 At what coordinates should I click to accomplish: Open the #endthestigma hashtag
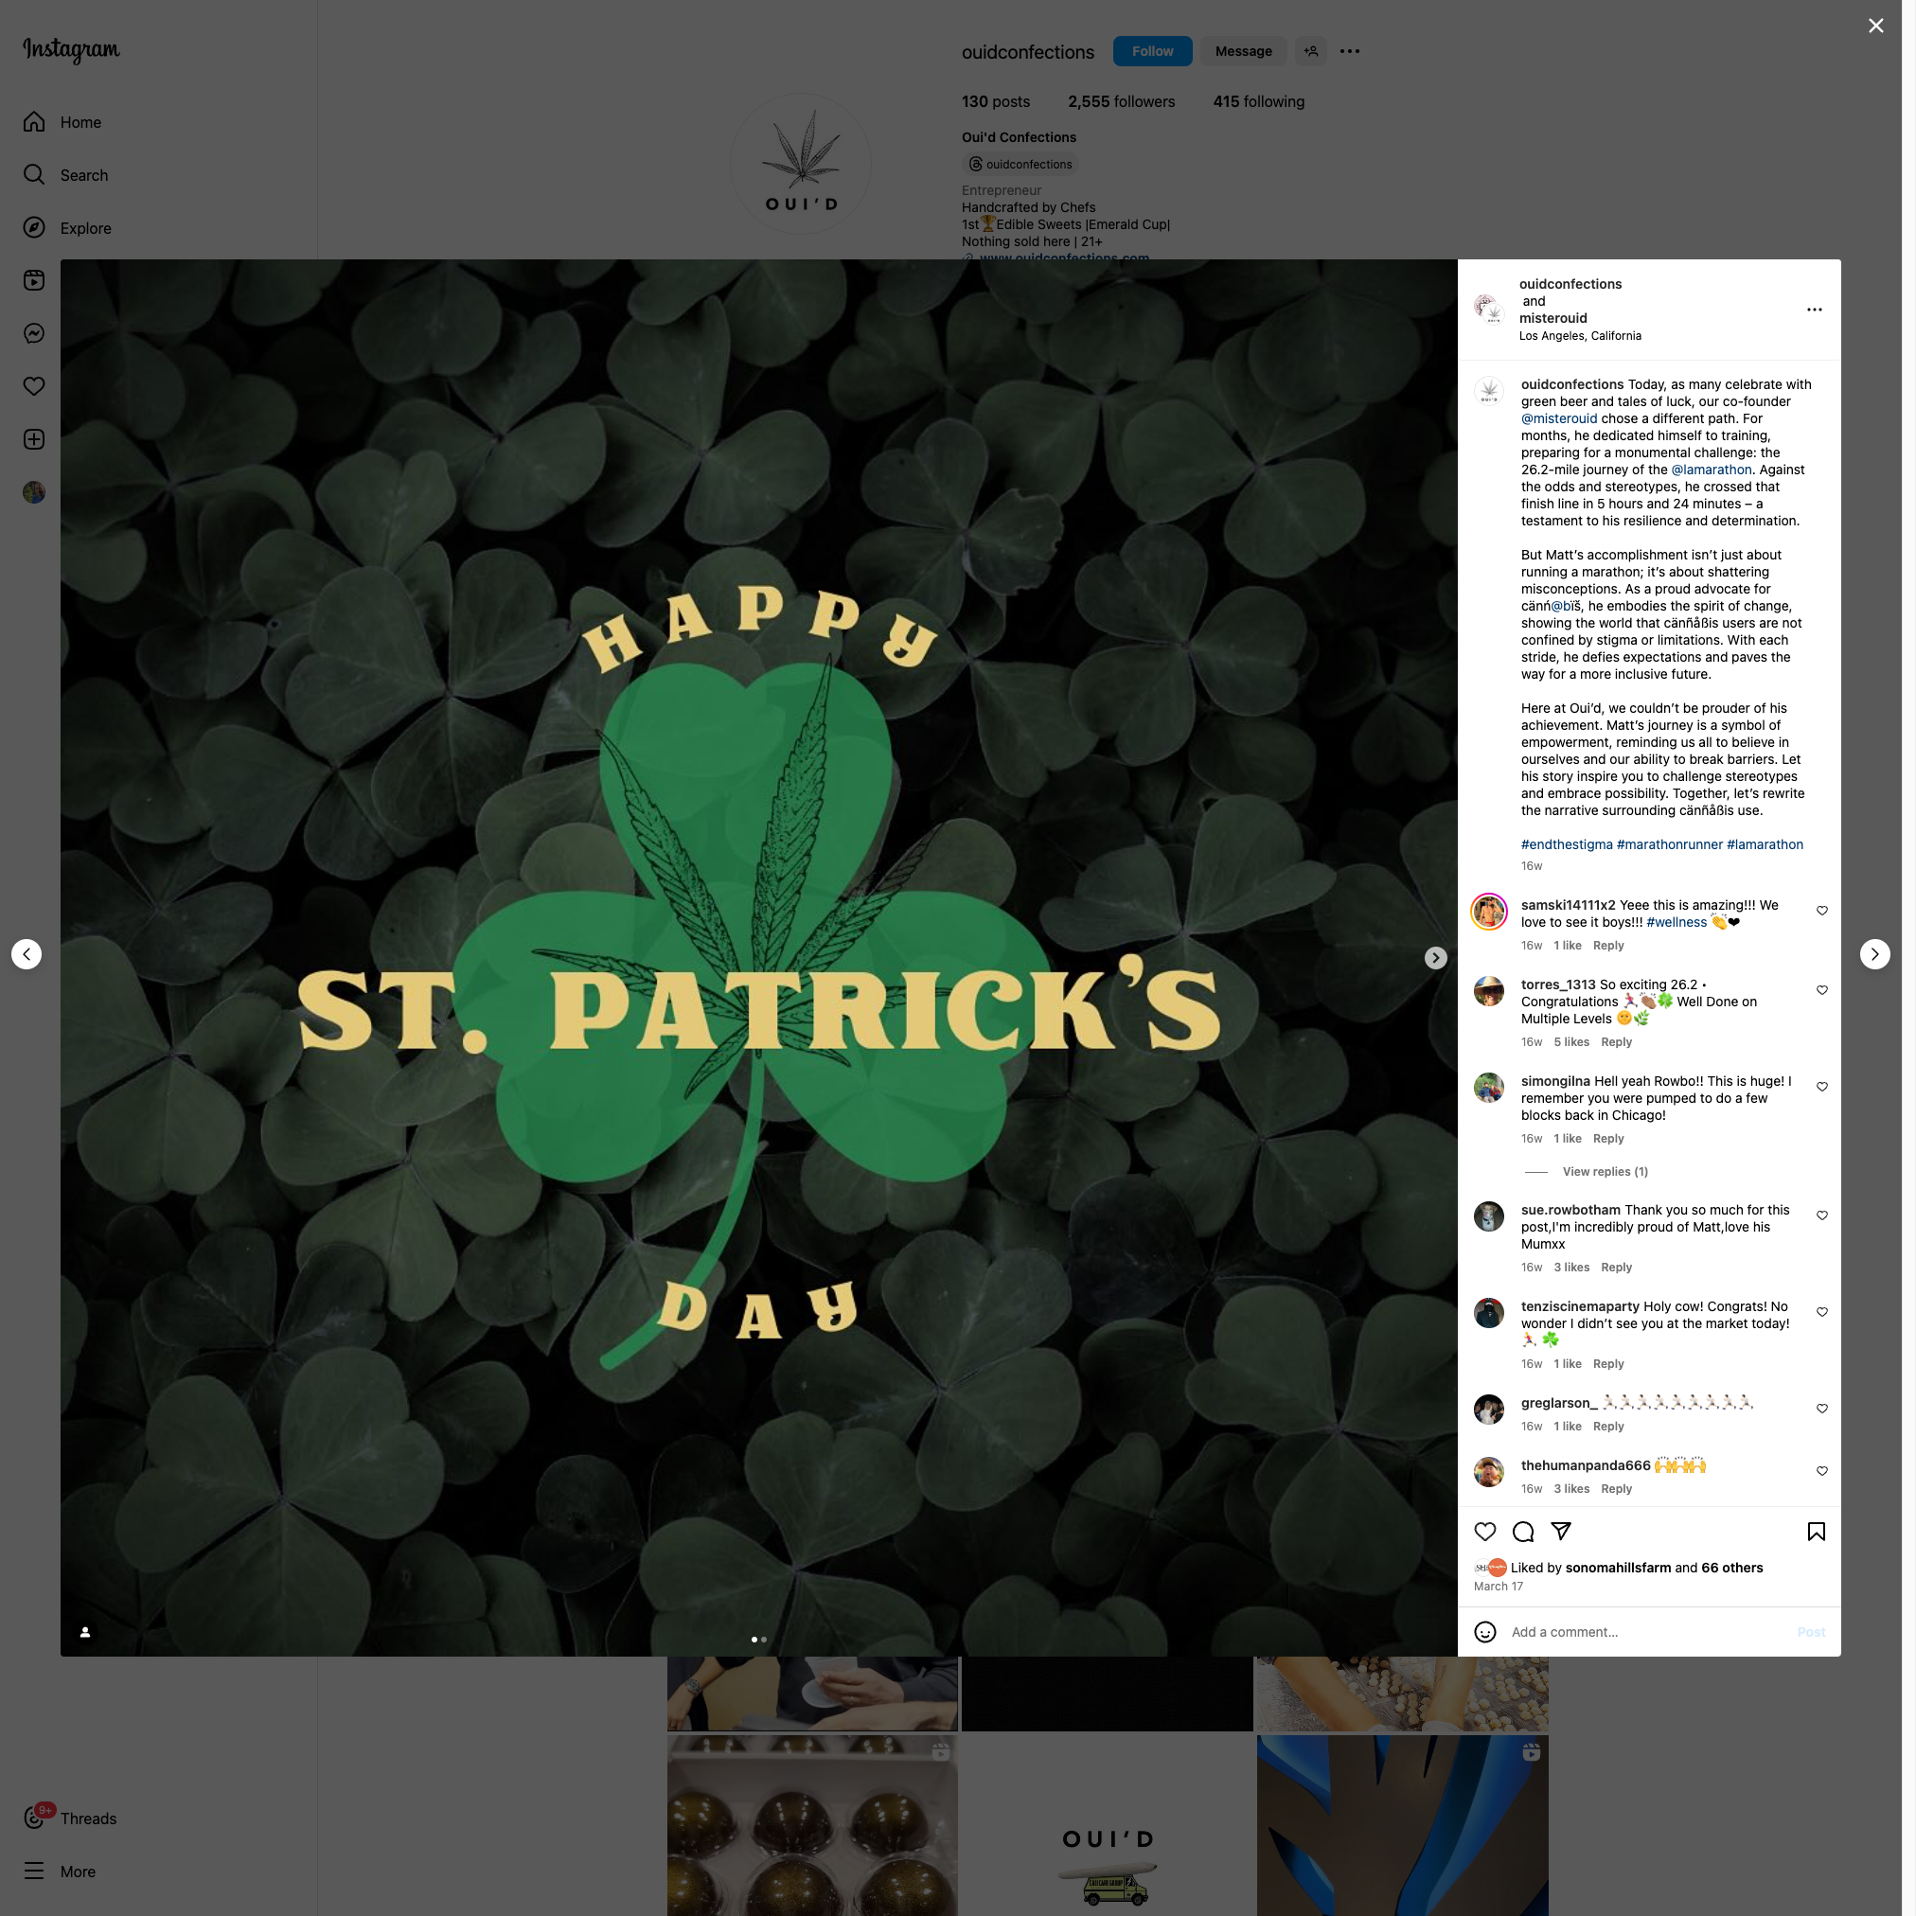pos(1566,844)
